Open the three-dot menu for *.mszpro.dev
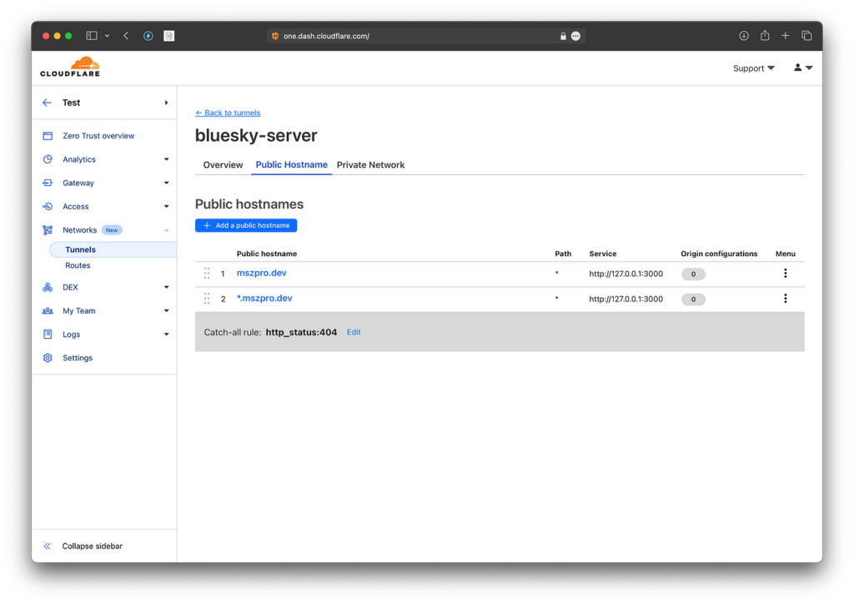 point(785,298)
